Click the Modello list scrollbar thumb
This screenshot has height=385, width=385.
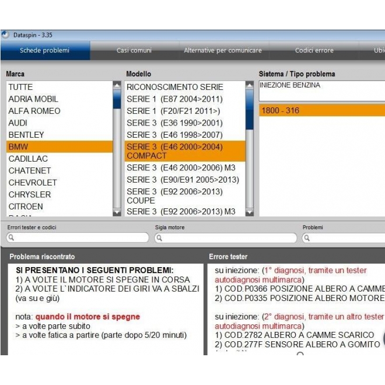pos(250,110)
